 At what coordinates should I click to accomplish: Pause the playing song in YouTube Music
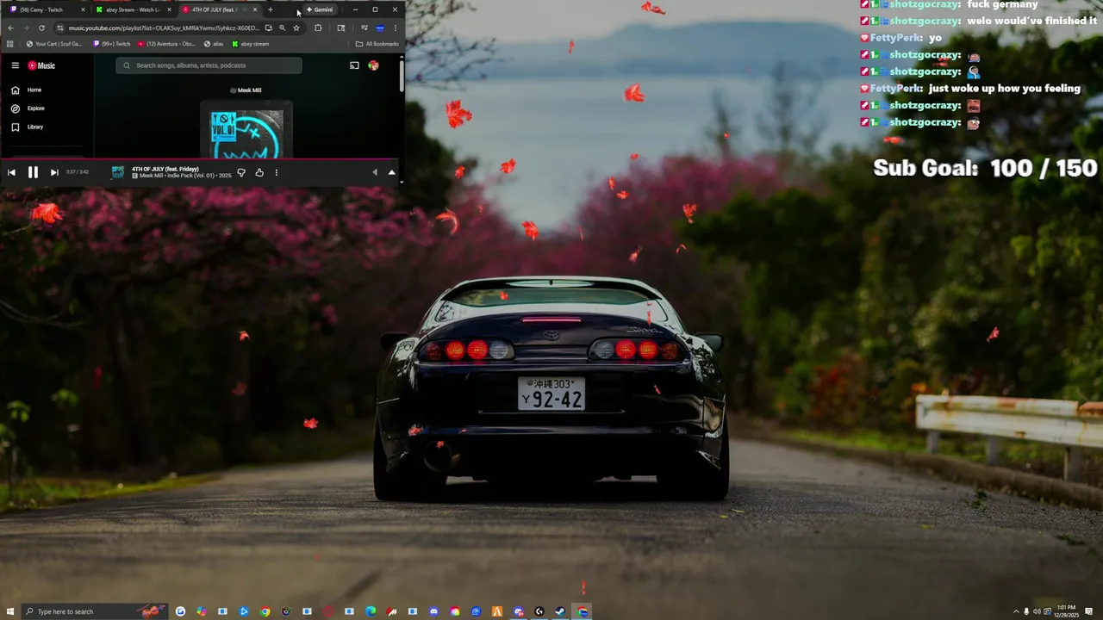(x=33, y=172)
